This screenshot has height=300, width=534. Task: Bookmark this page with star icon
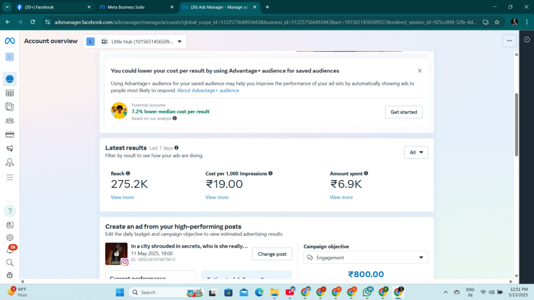[x=497, y=22]
